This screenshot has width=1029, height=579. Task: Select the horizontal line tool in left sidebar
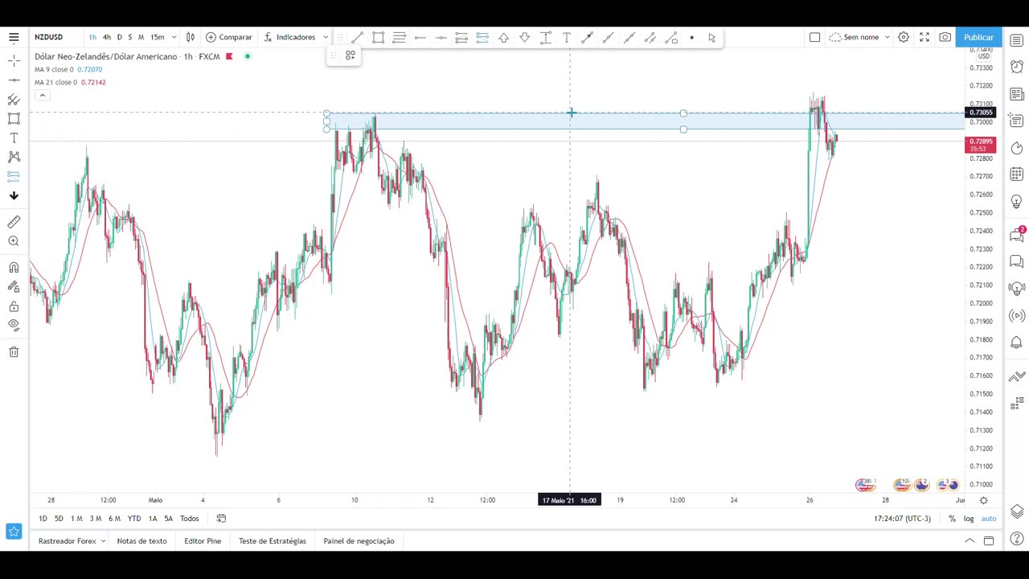[14, 80]
